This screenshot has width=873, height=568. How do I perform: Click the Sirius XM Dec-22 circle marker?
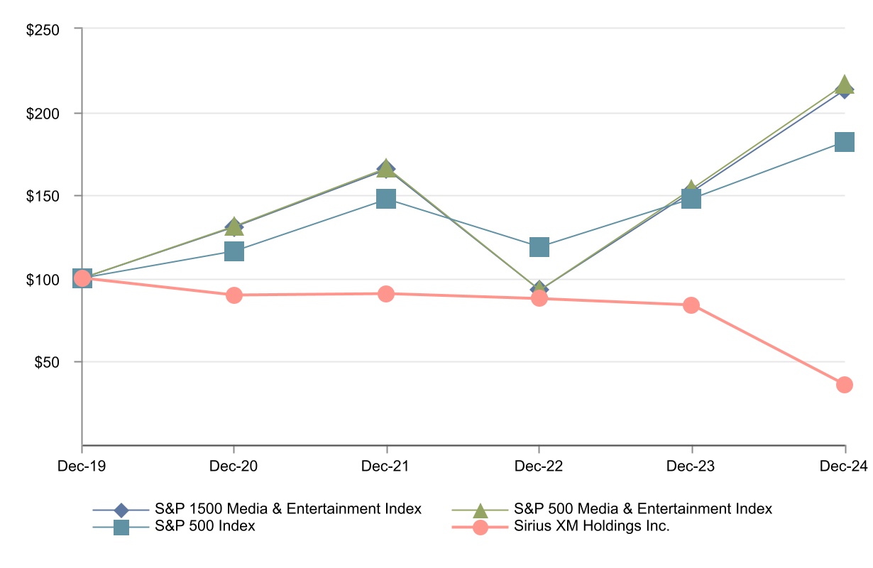(x=539, y=298)
